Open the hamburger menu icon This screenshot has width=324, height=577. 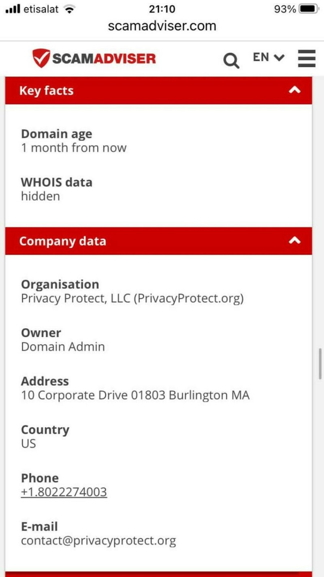tap(307, 59)
